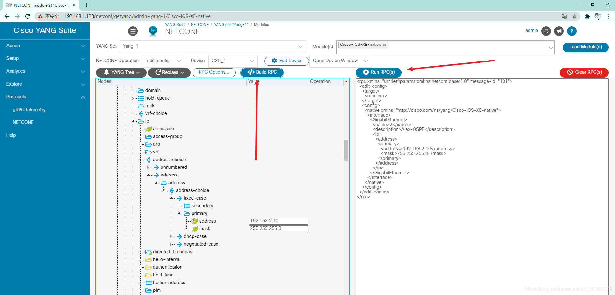Click the primary address key leaf icon
The width and height of the screenshot is (615, 295).
pyautogui.click(x=195, y=221)
